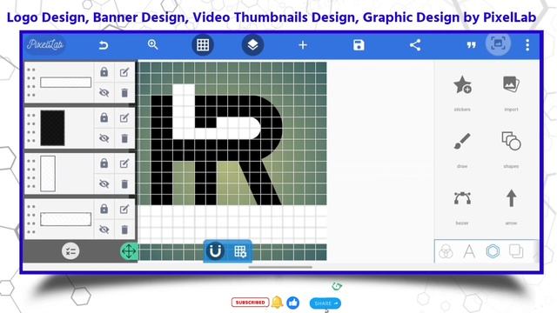This screenshot has height=313, width=557.
Task: Open the layer checklist select button
Action: click(x=70, y=251)
